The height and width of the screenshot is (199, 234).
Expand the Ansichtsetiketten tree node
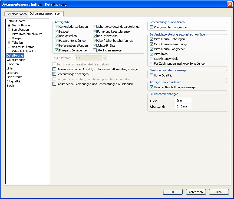pos(9,47)
